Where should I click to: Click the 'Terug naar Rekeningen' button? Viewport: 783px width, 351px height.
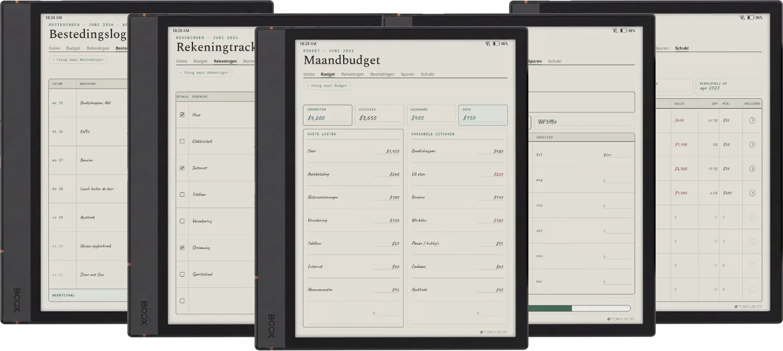pos(204,72)
